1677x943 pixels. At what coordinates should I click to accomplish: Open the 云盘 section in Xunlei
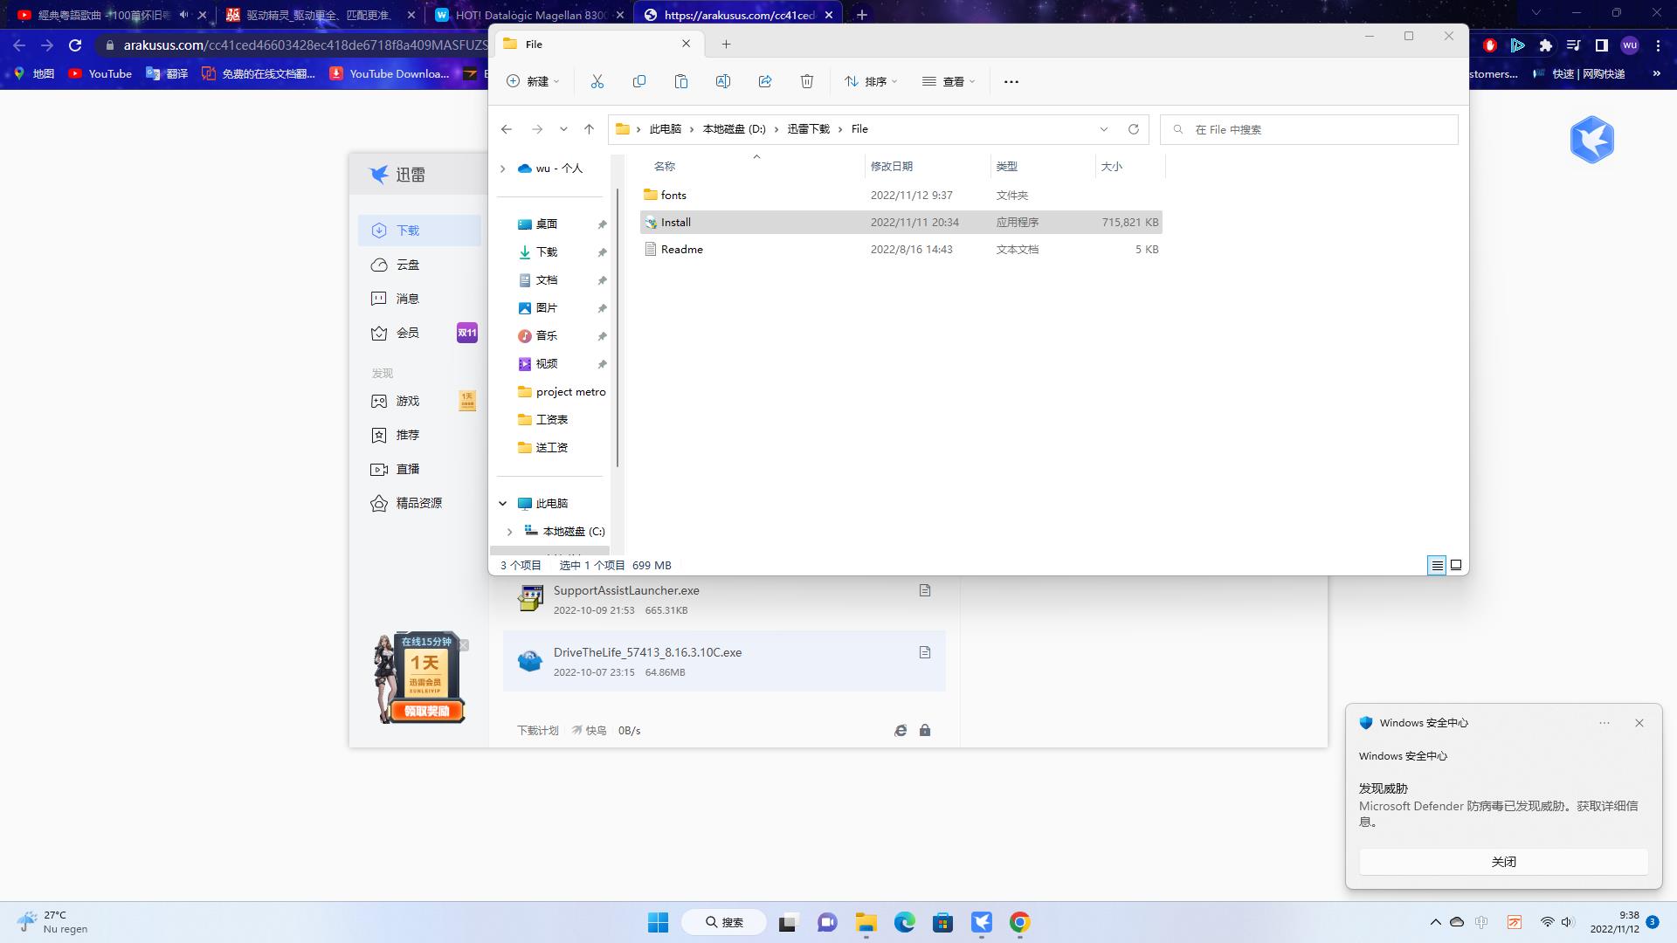pyautogui.click(x=407, y=265)
